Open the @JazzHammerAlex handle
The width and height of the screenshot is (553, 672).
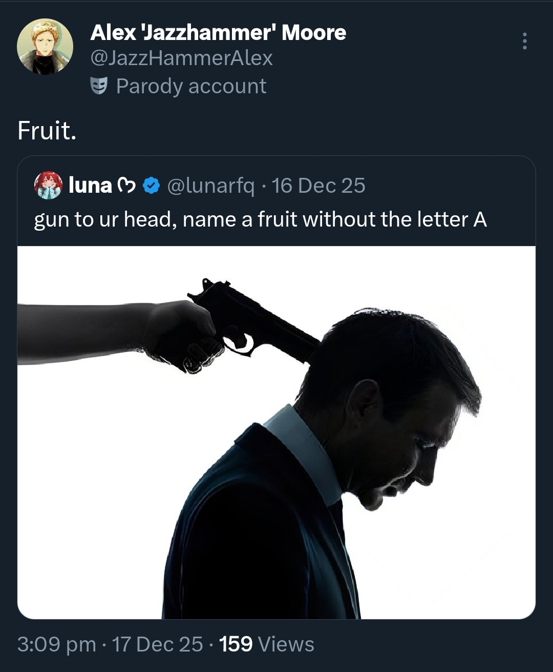181,58
